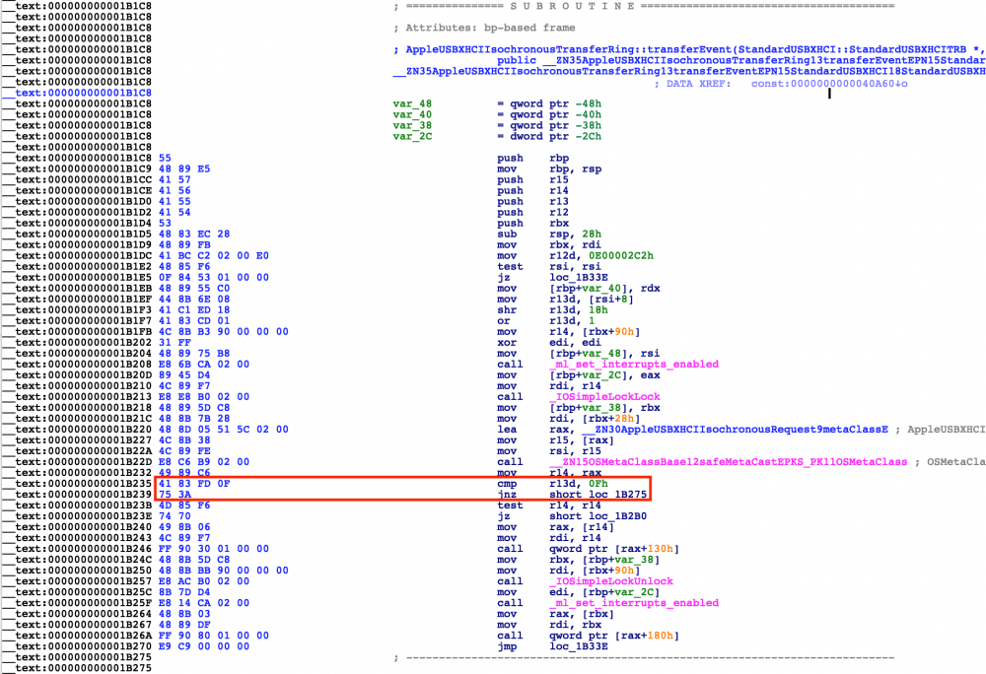Select opcode bytes '48 8D 05 51 5C 02 00'
The width and height of the screenshot is (986, 674).
pyautogui.click(x=223, y=430)
